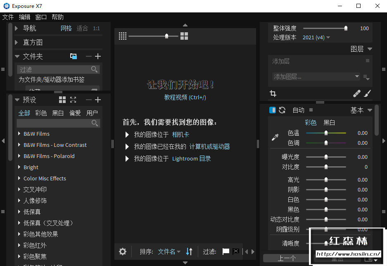Toggle the blue auto-adjust switch

click(273, 110)
